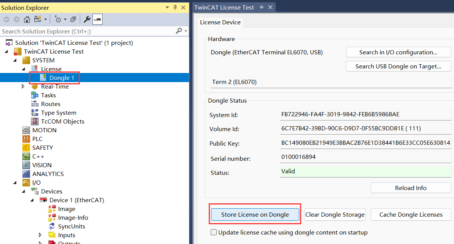The image size is (454, 244).
Task: Click the SYSTEM icon in tree
Action: click(x=26, y=60)
